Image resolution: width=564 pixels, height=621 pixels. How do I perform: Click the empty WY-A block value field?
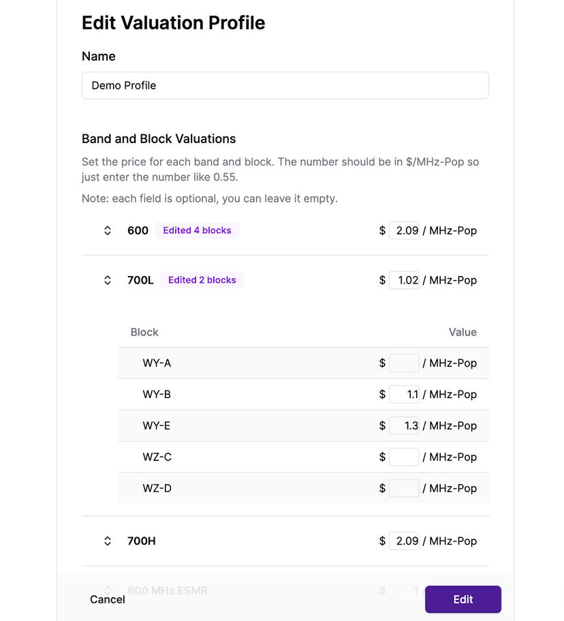404,363
